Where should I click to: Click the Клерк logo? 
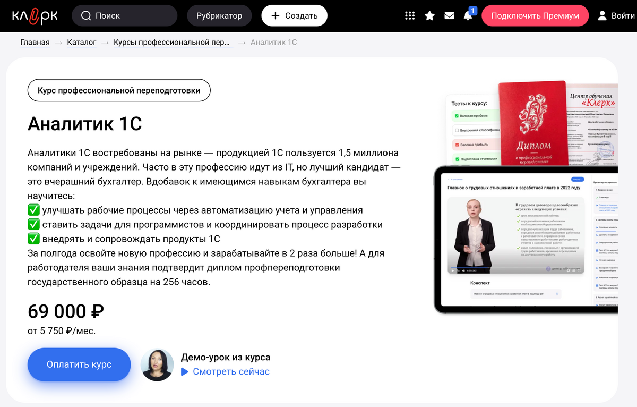click(35, 16)
